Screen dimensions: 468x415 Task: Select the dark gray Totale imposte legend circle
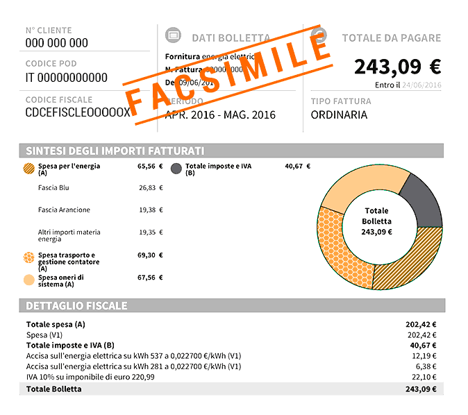(176, 169)
